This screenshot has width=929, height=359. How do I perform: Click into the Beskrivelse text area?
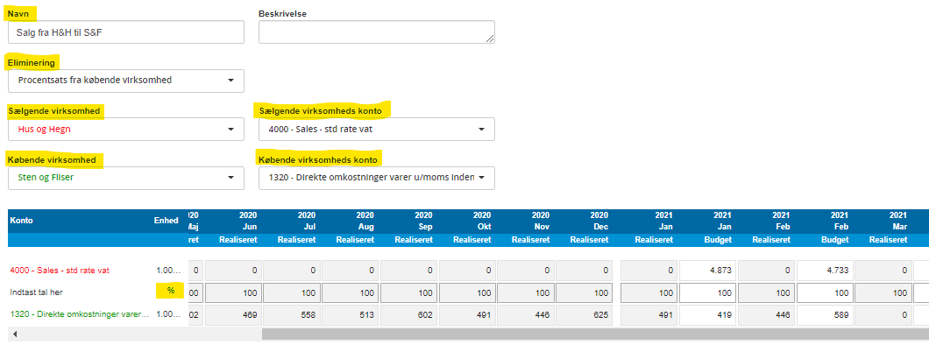pos(376,32)
